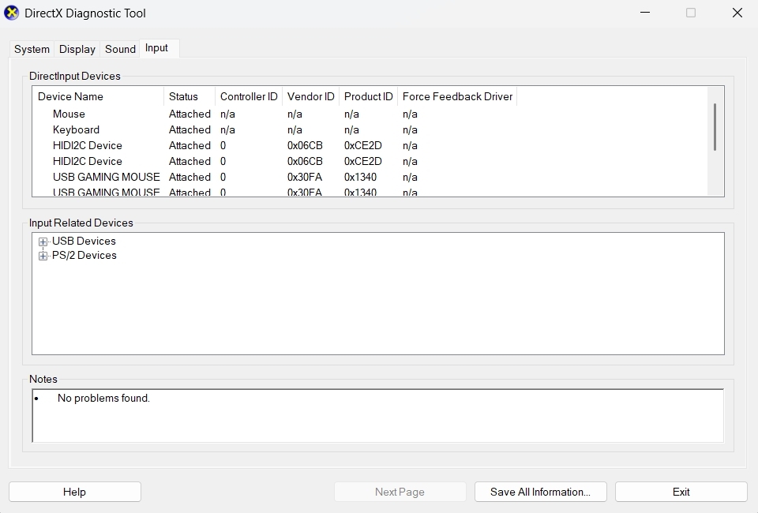
Task: Select the Mouse device row
Action: point(69,114)
